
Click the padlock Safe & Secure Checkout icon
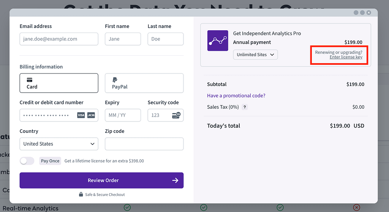tap(81, 195)
